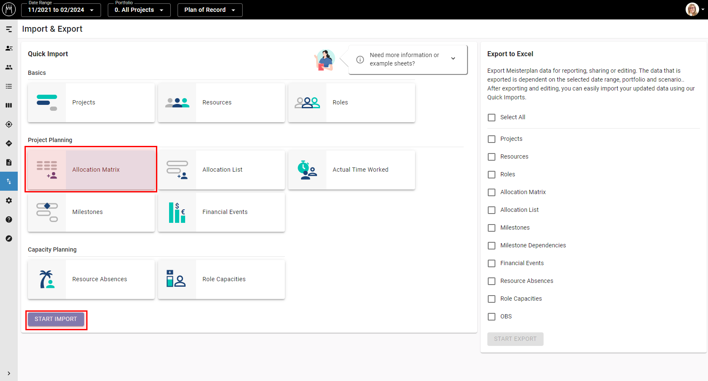Select the Import & Export sidebar icon

click(x=9, y=181)
